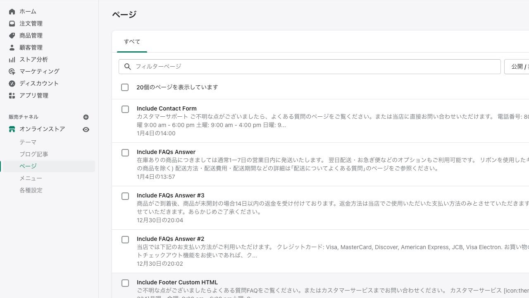Open Include Footer Custom HTML page
This screenshot has height=298, width=529.
point(177,282)
